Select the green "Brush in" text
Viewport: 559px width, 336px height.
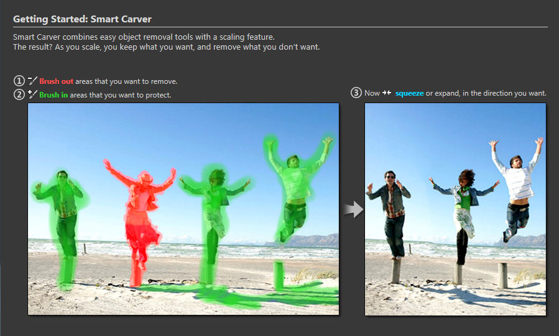(53, 95)
